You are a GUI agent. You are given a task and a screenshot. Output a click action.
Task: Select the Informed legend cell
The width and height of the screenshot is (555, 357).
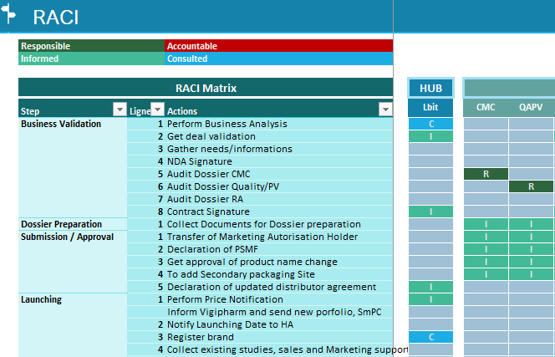click(x=91, y=59)
